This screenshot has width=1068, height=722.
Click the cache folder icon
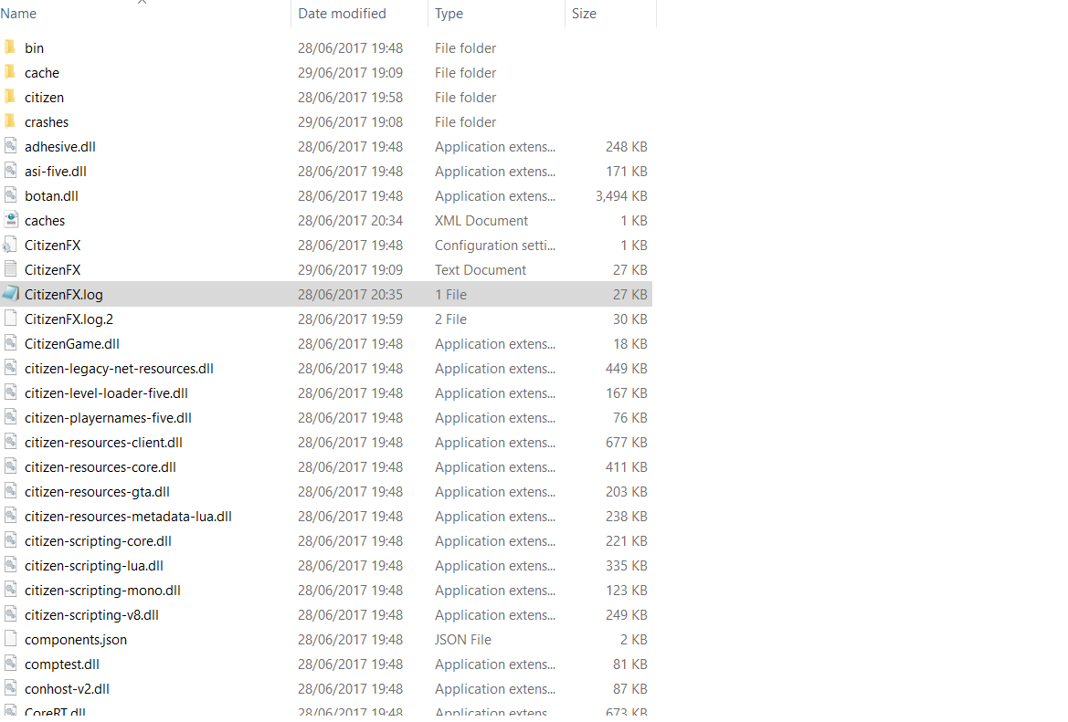pyautogui.click(x=10, y=71)
